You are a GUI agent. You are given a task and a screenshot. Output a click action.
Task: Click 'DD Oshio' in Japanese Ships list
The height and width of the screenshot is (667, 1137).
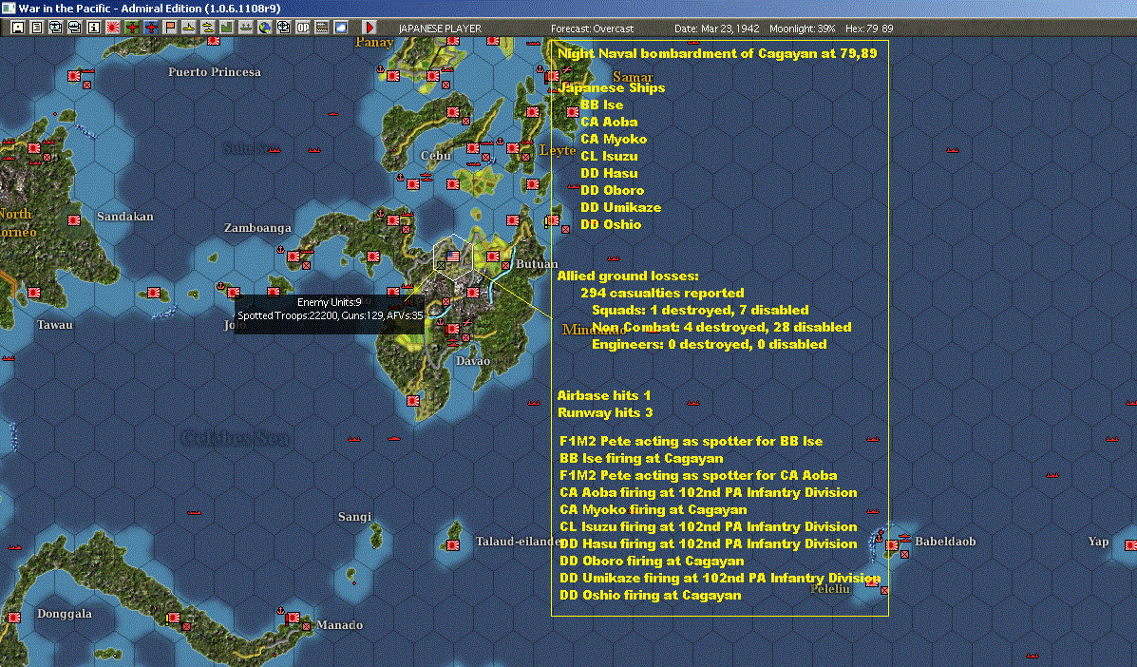tap(611, 224)
